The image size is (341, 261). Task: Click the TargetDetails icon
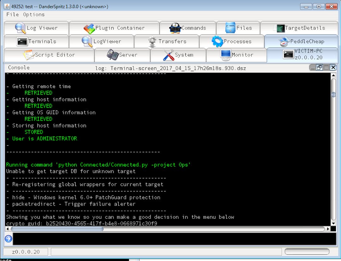[x=279, y=28]
